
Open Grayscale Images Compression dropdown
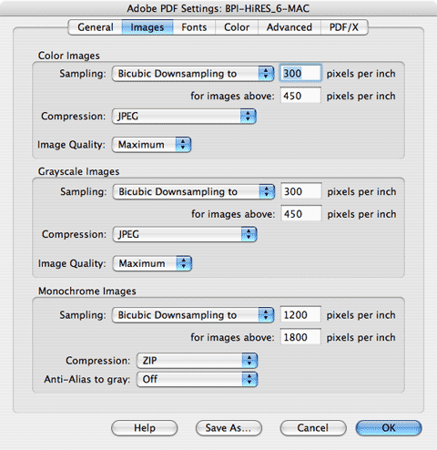pyautogui.click(x=185, y=234)
